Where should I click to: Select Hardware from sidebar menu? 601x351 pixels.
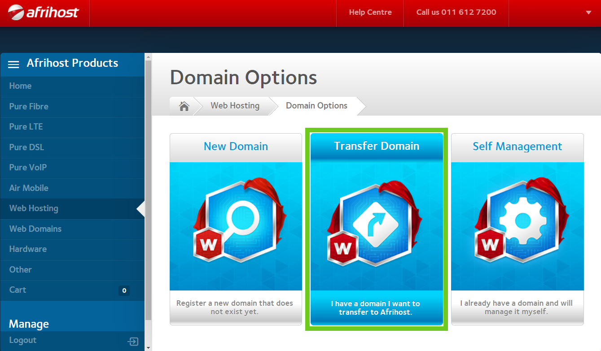click(28, 249)
